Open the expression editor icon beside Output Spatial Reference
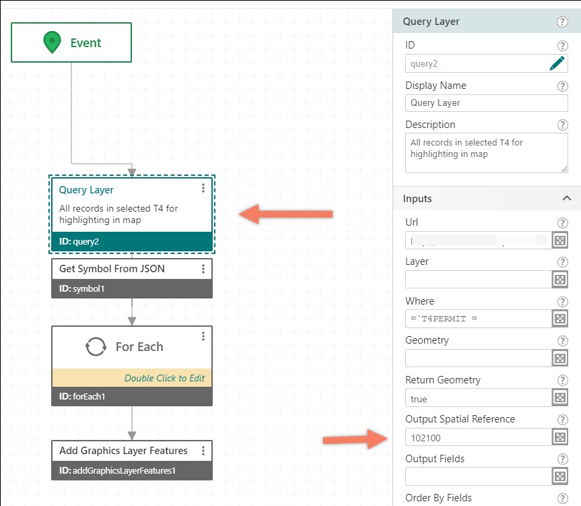 click(x=560, y=437)
